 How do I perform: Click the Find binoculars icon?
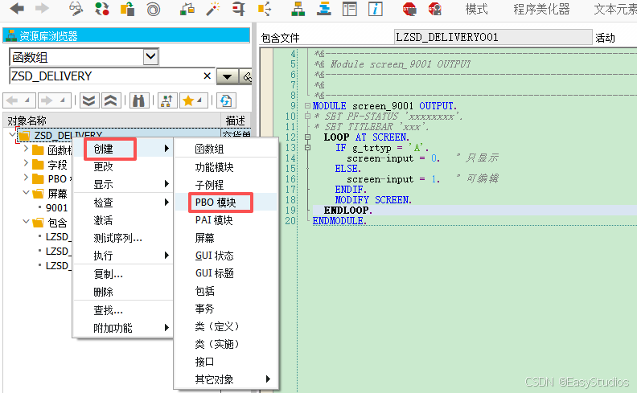tap(138, 100)
